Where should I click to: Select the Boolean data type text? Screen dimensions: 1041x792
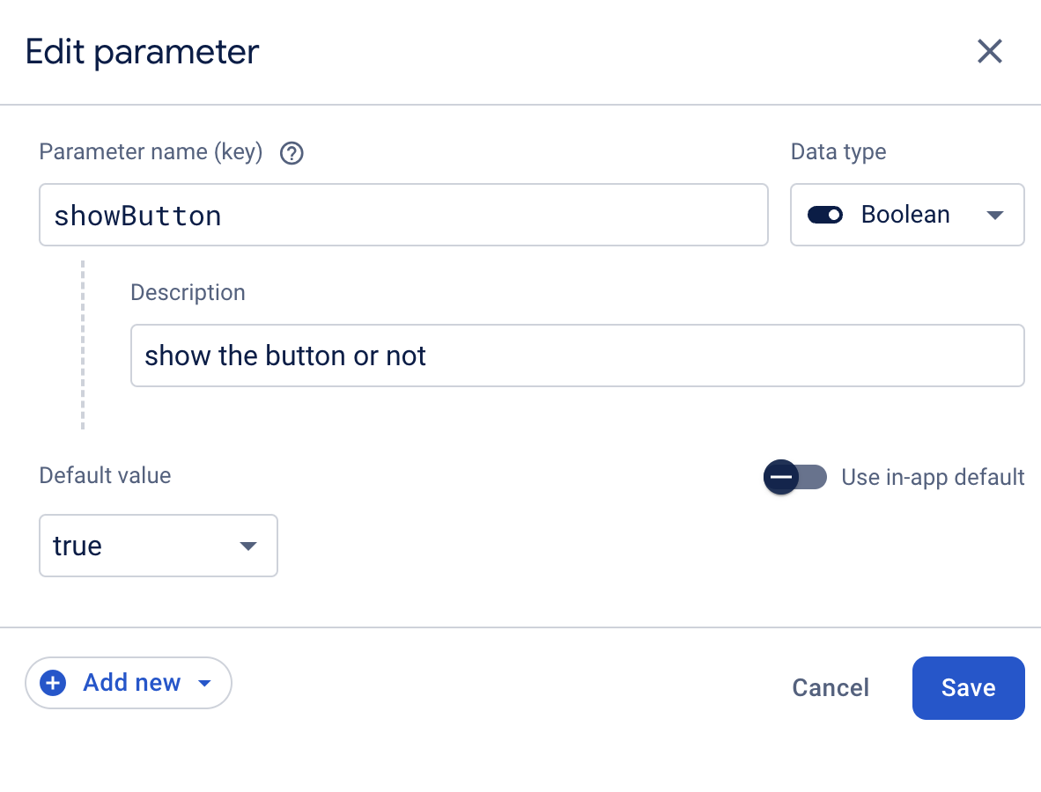tap(905, 215)
